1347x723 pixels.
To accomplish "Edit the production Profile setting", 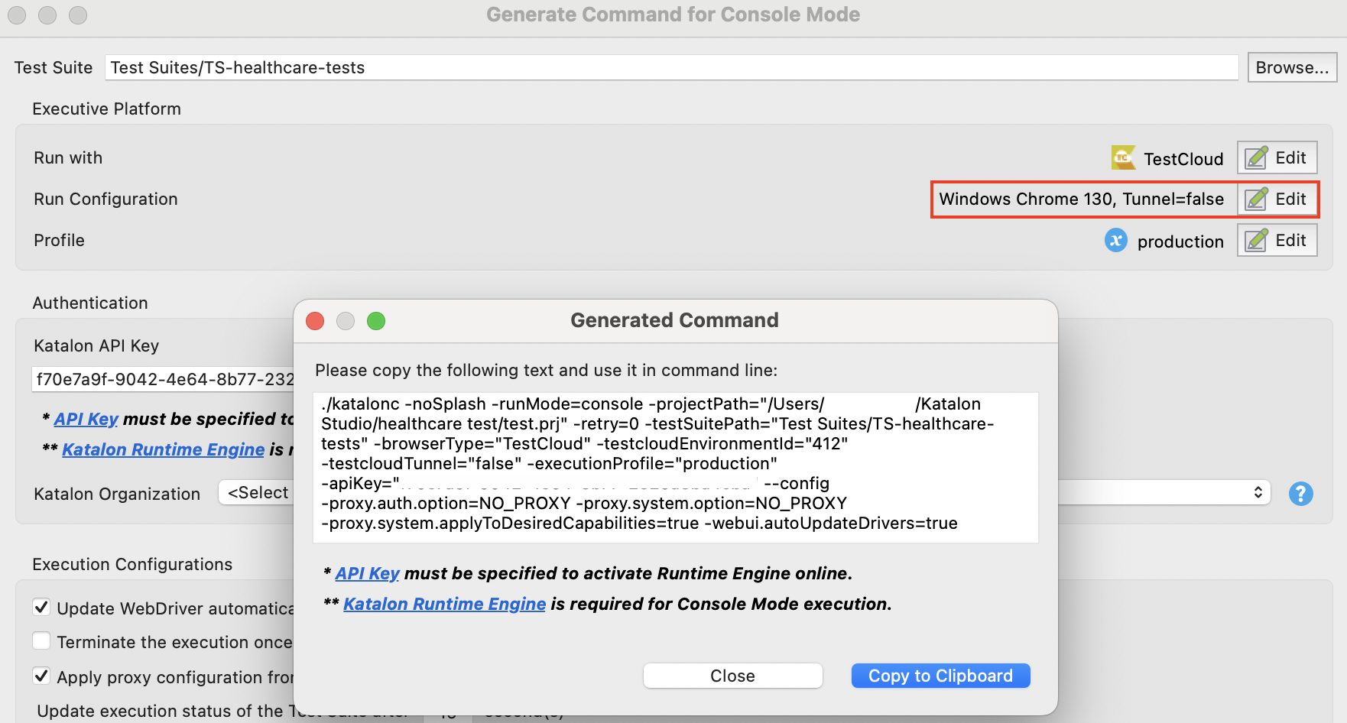I will pos(1277,241).
